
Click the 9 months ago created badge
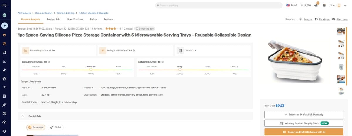[145, 29]
